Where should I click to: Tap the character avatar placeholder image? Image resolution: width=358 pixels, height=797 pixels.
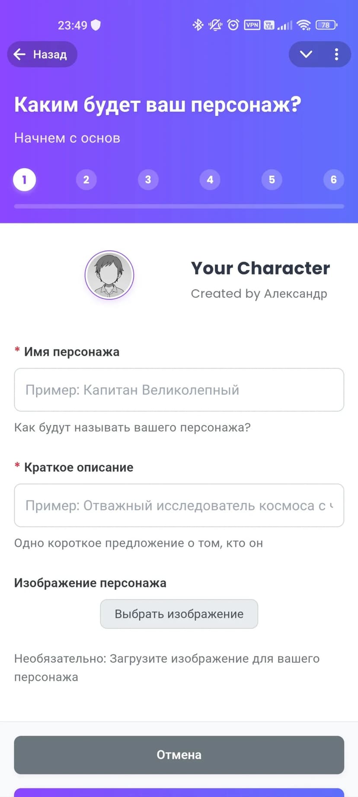coord(109,275)
